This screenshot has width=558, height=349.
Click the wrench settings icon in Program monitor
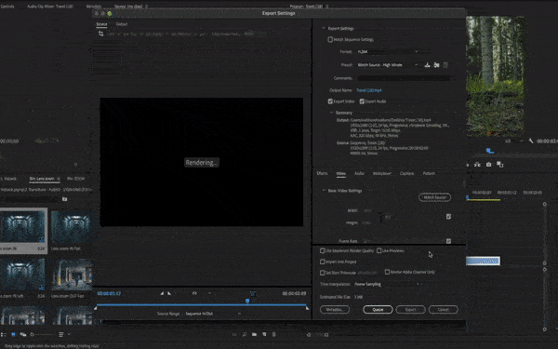point(531,141)
